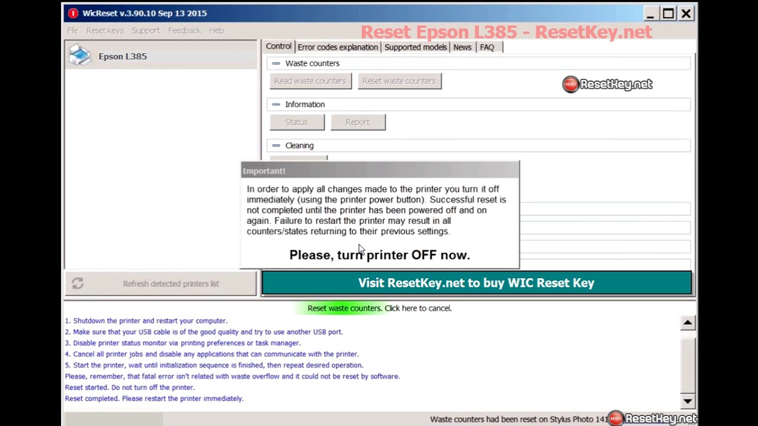Collapse the Information section
This screenshot has height=426, width=758.
point(276,105)
